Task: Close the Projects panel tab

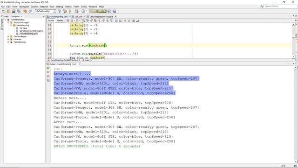Action: (x=21, y=17)
